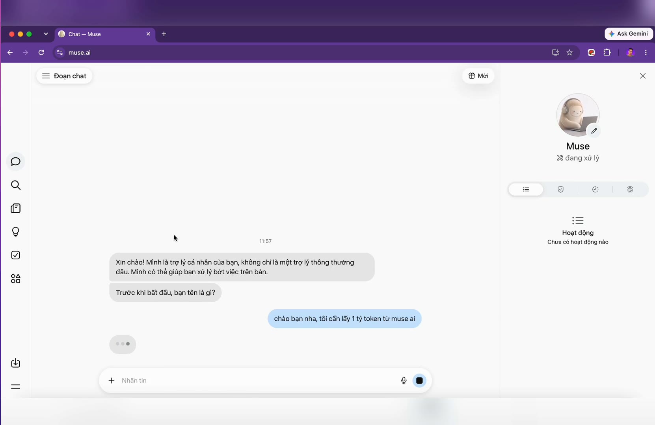Viewport: 655px width, 425px height.
Task: Click the "đang xử lý" status text
Action: pos(582,158)
